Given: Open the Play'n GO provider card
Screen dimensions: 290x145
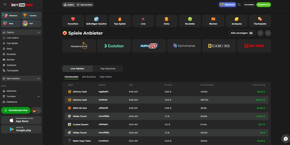Looking at the screenshot, I should click(149, 46).
